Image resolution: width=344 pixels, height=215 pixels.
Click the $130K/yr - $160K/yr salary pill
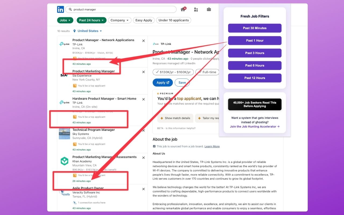(173, 72)
